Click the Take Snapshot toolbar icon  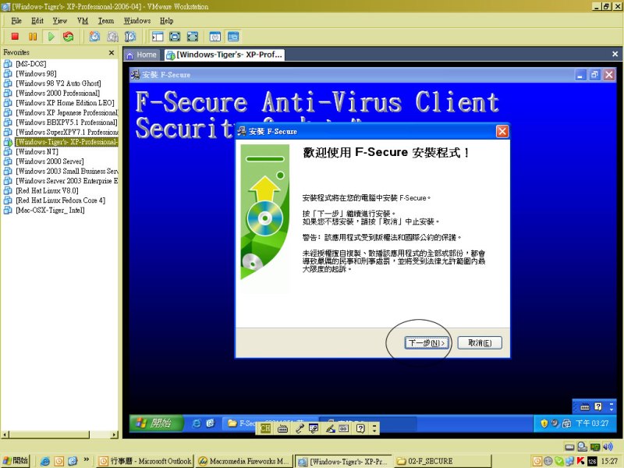click(94, 37)
